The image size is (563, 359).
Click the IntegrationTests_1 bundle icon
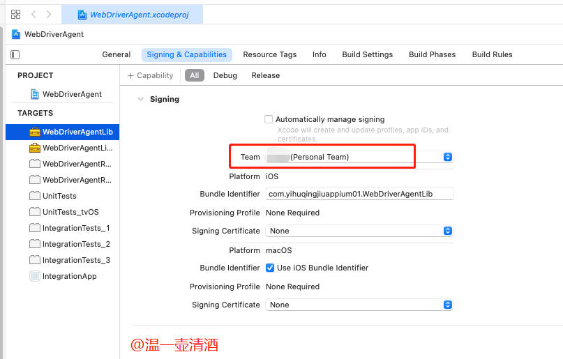[35, 228]
